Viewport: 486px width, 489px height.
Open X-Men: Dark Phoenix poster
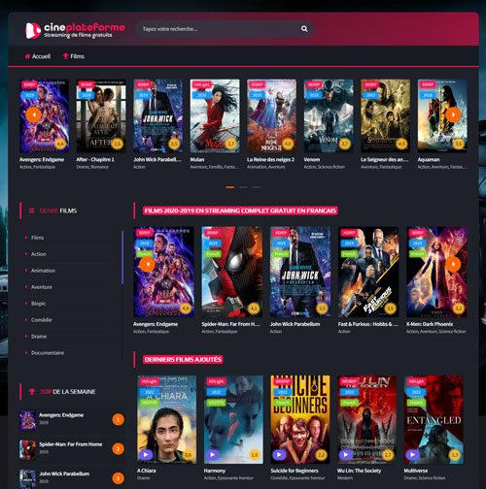pyautogui.click(x=436, y=272)
